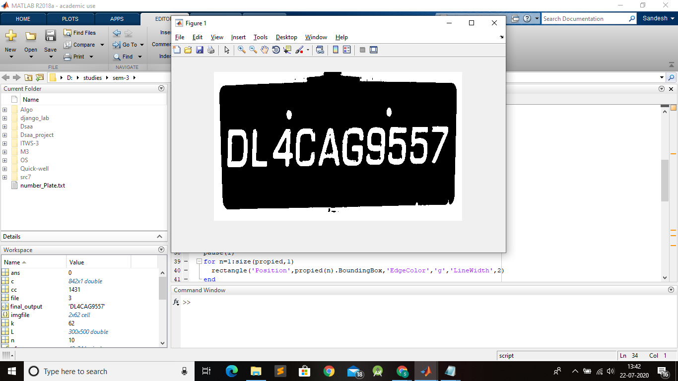
Task: Select the Data Cursor tool
Action: (287, 50)
